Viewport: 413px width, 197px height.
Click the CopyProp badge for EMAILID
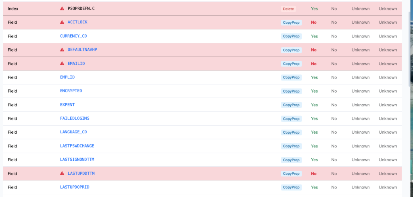click(291, 64)
